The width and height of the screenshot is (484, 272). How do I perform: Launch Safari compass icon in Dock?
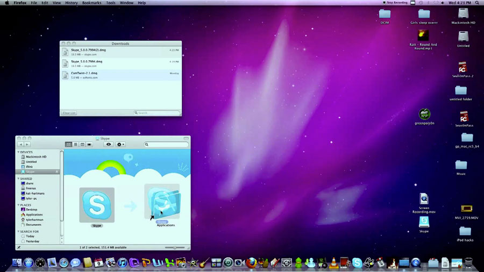(63, 263)
